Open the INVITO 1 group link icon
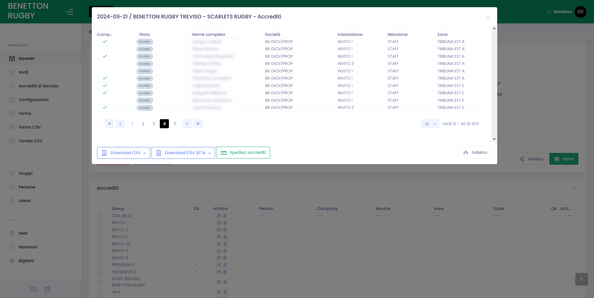The width and height of the screenshot is (594, 298). tap(219, 223)
